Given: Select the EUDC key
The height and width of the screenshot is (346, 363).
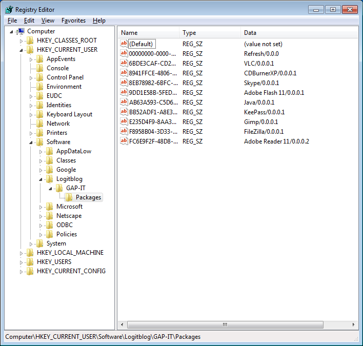Looking at the screenshot, I should click(54, 96).
